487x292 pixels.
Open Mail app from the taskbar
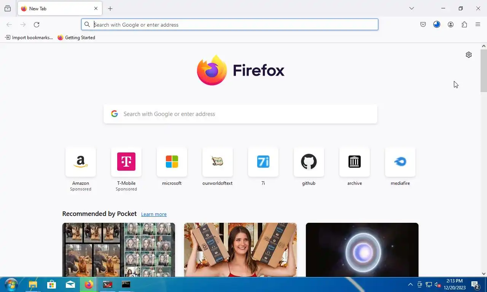70,284
